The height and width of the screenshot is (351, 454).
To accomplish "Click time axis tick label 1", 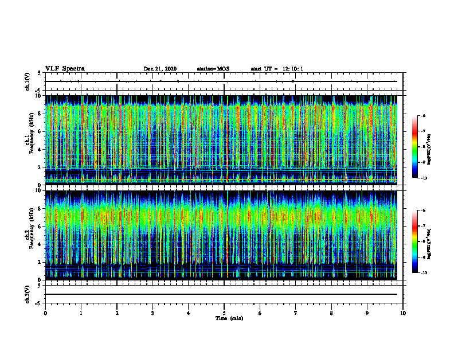I will coord(81,313).
